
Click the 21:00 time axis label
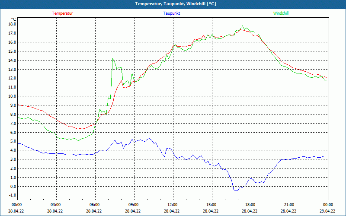click(288, 205)
